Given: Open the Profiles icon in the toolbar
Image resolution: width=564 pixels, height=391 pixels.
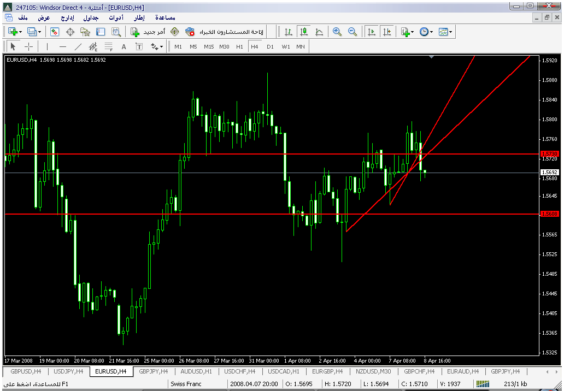Looking at the screenshot, I should point(32,32).
